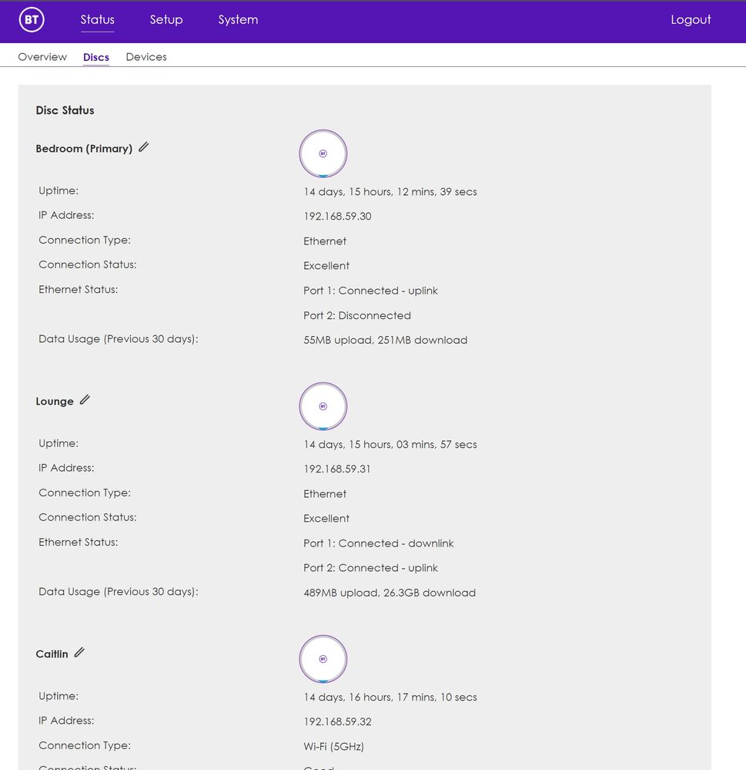746x770 pixels.
Task: Open the Status menu
Action: [97, 20]
